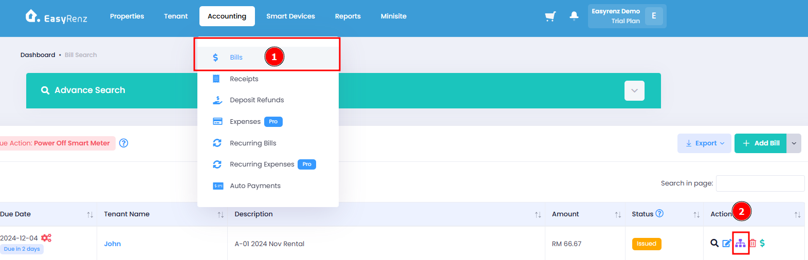The image size is (808, 260).
Task: Record payment using green dollar icon
Action: click(762, 243)
